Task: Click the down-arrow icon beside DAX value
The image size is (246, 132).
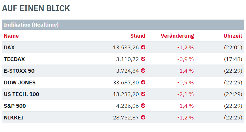Action: pos(143,47)
